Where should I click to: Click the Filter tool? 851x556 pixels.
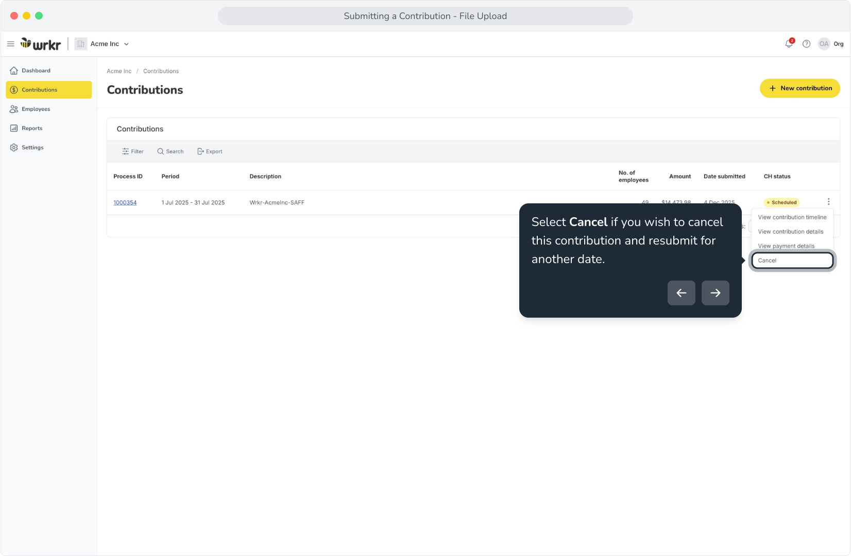coord(133,151)
